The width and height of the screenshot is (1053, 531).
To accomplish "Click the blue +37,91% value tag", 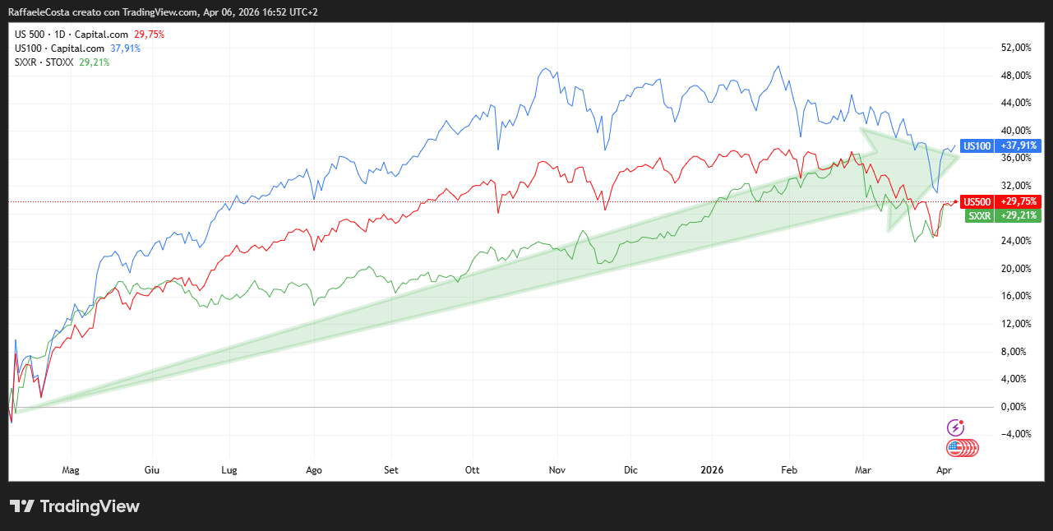I will (1019, 145).
